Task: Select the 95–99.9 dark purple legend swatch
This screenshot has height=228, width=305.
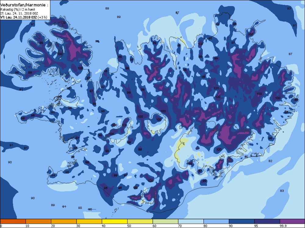Action: (x=267, y=221)
